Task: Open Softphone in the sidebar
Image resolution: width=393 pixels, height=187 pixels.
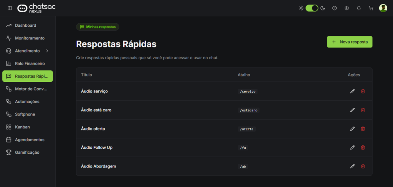Action: click(28, 114)
